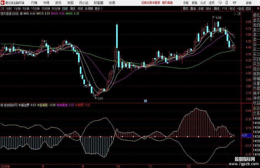Image resolution: width=260 pixels, height=168 pixels.
Task: Click the 2024年 date axis label
Action: click(5, 166)
